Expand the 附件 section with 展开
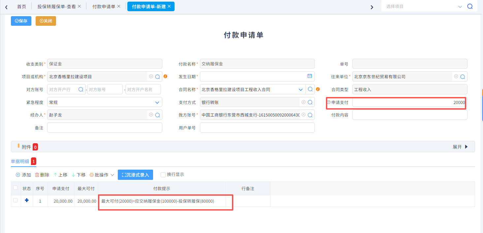The width and height of the screenshot is (483, 233). 460,147
